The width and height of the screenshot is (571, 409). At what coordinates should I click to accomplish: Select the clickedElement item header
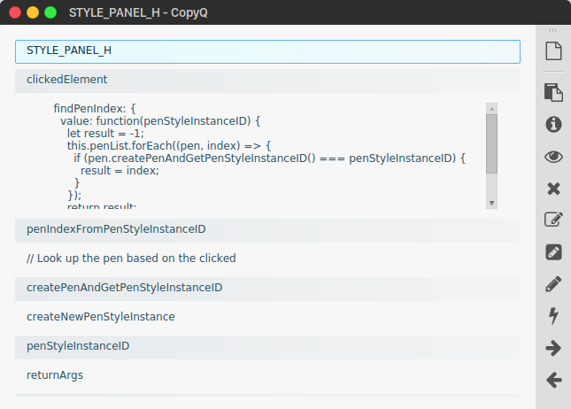coord(267,80)
